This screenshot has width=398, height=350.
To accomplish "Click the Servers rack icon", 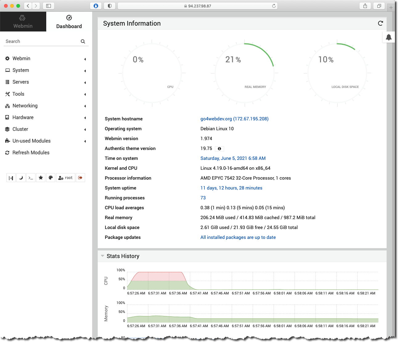I will coord(7,82).
